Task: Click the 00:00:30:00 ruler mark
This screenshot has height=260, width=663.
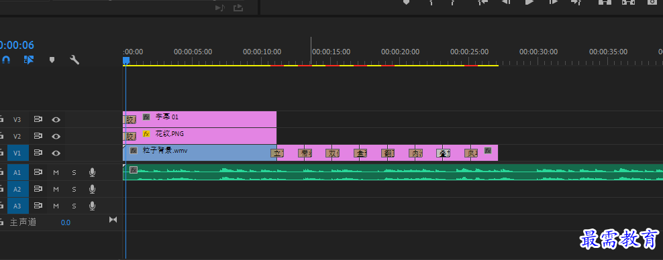Action: [539, 52]
